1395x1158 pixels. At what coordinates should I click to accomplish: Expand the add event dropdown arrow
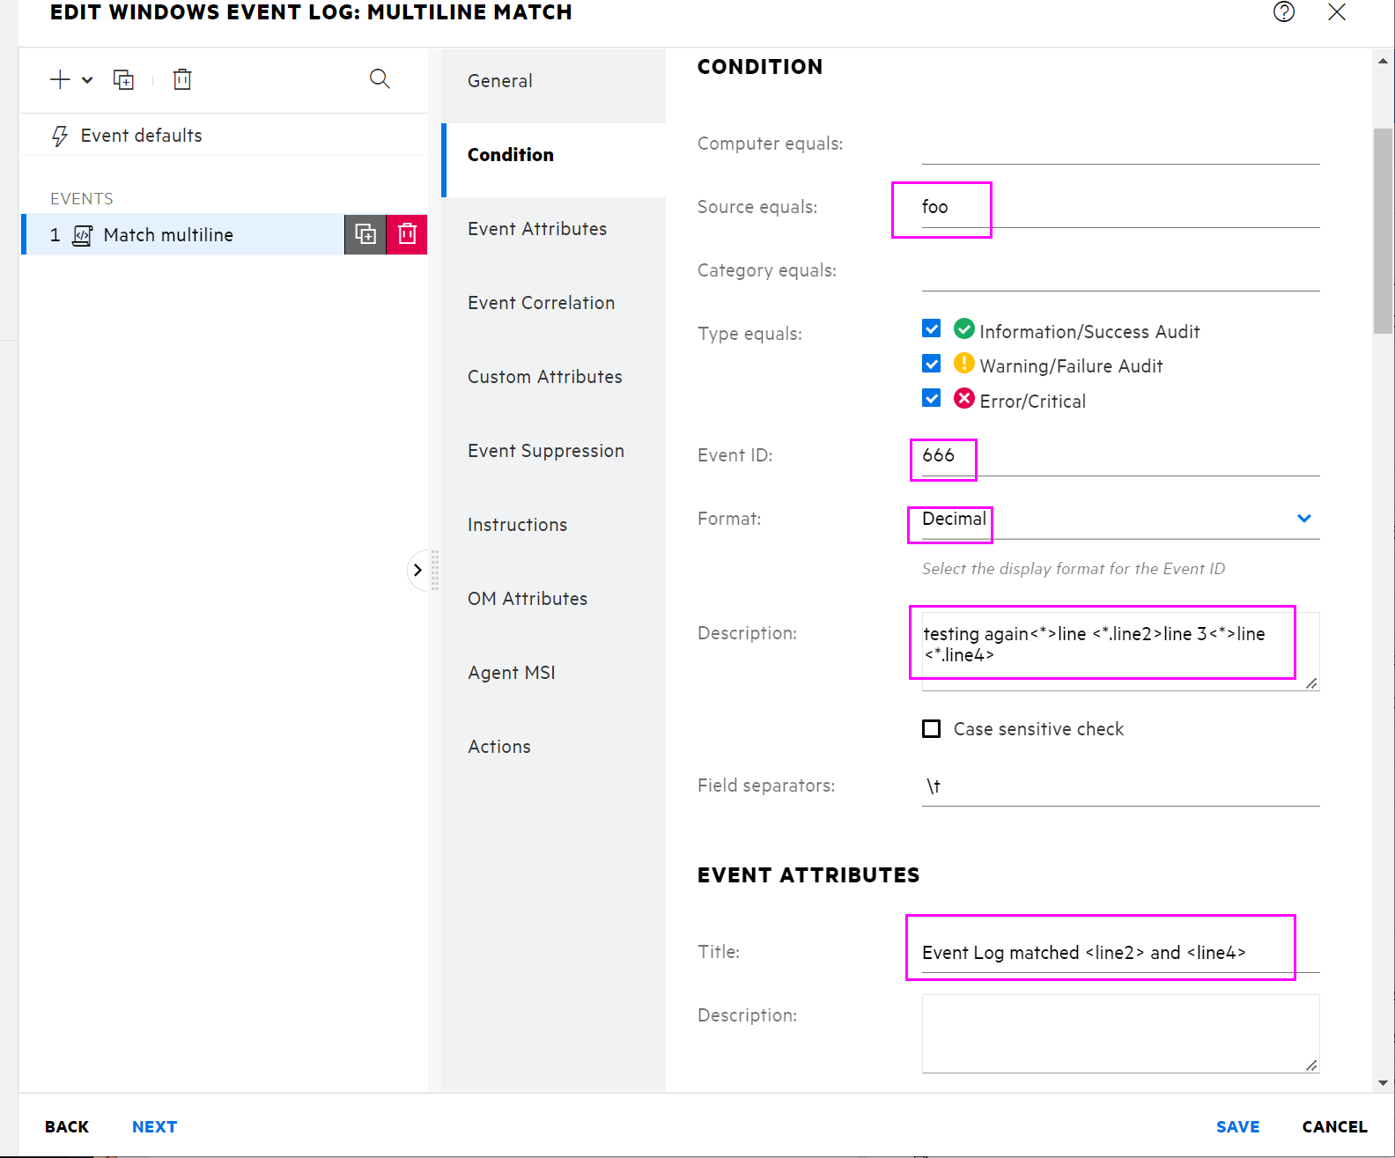[87, 80]
